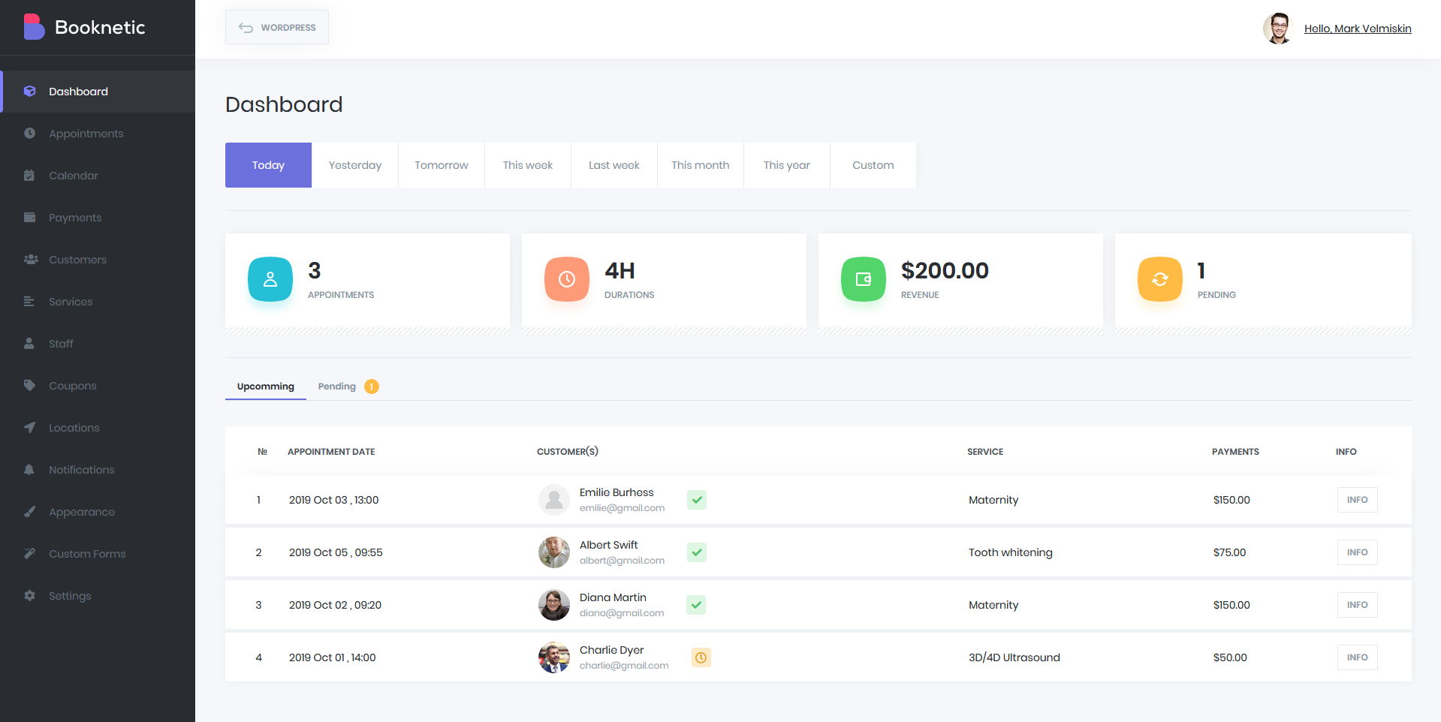Open the Services panel via its sidebar icon
This screenshot has height=722, width=1441.
[29, 301]
